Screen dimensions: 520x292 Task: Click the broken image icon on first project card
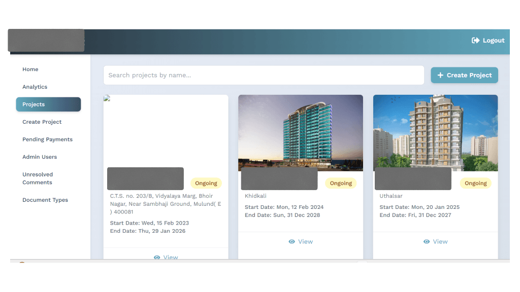pos(107,99)
